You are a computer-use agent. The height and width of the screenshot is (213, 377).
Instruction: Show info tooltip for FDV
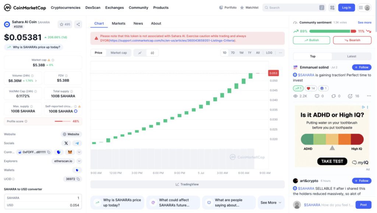(66, 76)
